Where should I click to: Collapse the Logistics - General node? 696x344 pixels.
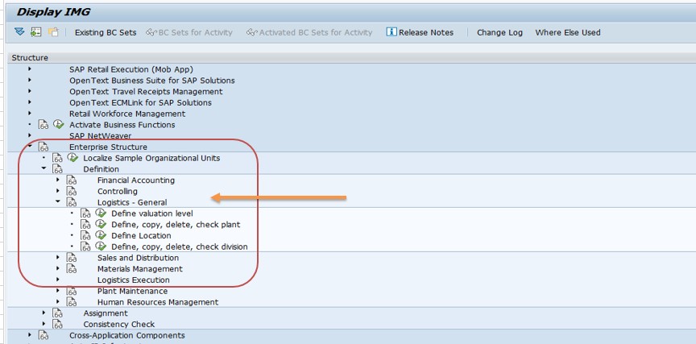click(x=58, y=202)
